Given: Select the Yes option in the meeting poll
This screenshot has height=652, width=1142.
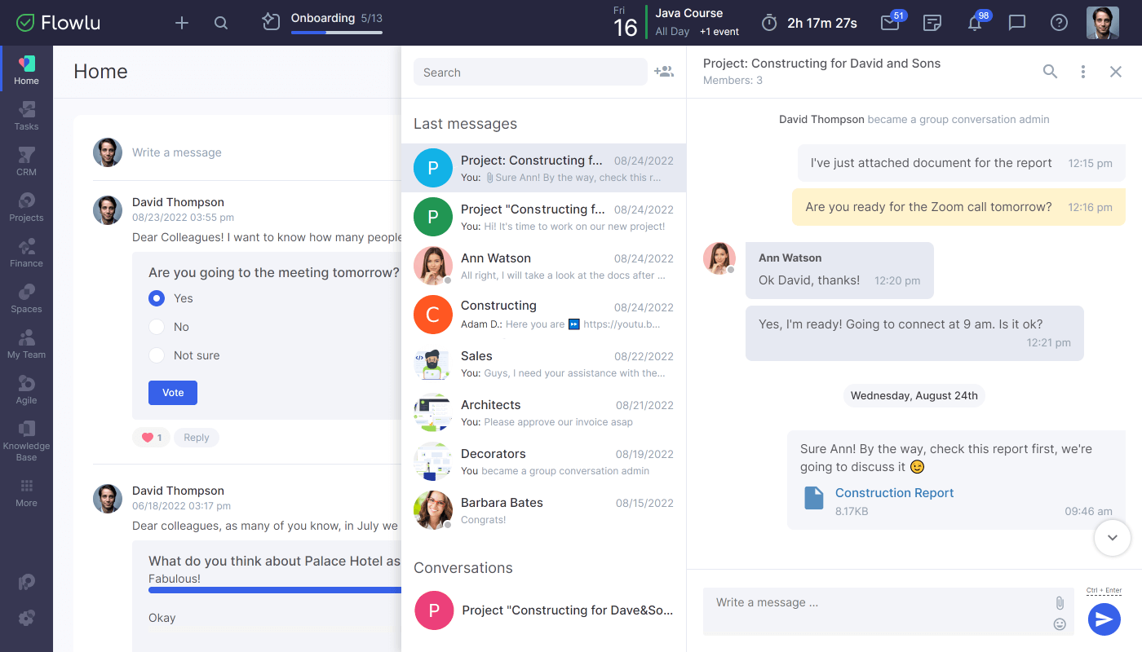Looking at the screenshot, I should 156,298.
